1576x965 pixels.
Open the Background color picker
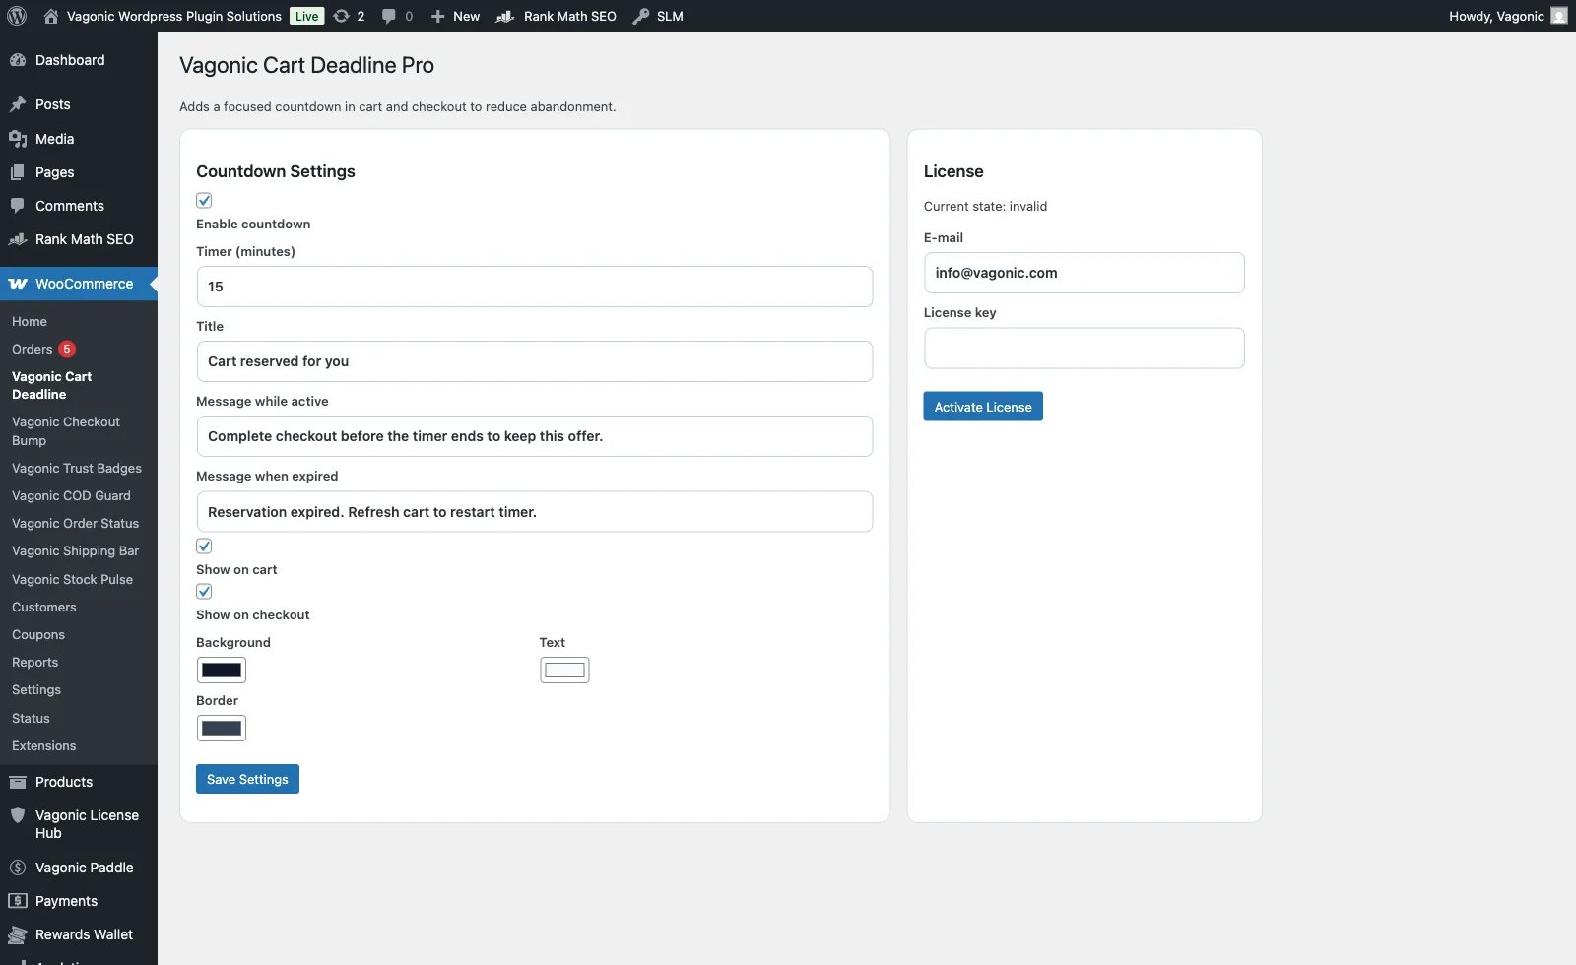222,671
